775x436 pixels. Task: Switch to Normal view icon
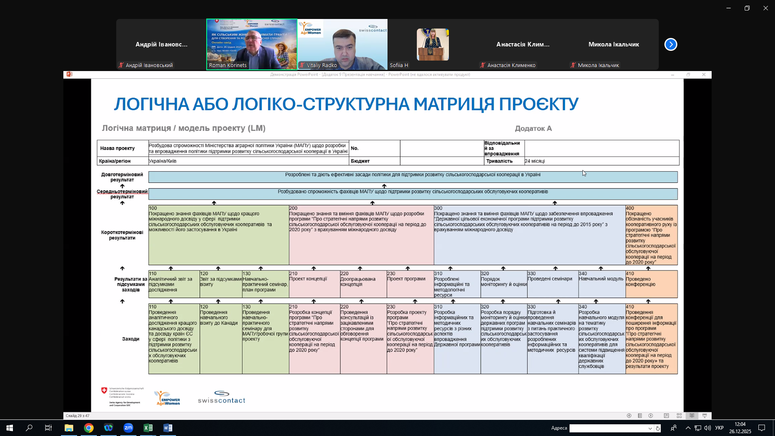(666, 416)
